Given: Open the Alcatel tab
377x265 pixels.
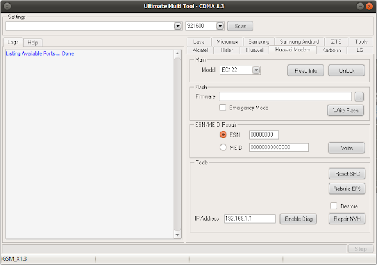Looking at the screenshot, I should pyautogui.click(x=200, y=50).
